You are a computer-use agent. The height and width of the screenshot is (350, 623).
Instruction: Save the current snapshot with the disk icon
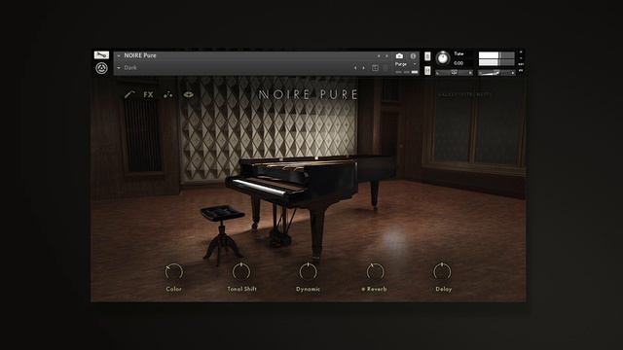pyautogui.click(x=375, y=68)
